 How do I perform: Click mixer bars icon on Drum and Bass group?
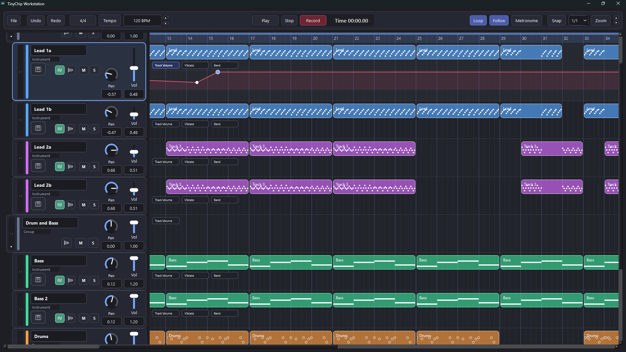67,243
